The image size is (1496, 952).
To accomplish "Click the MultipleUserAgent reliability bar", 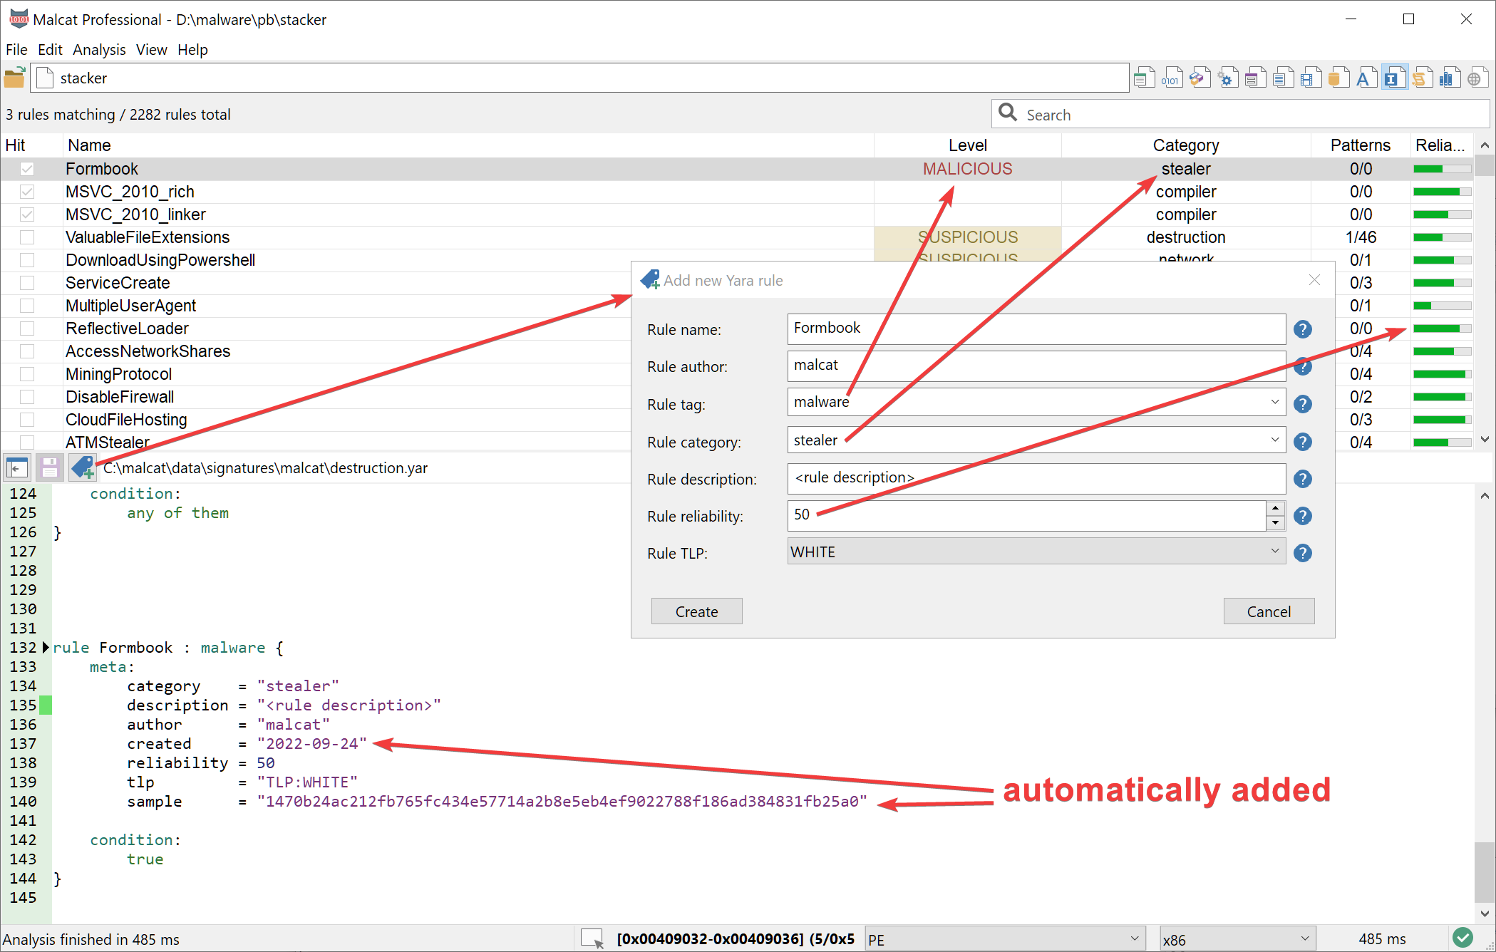I will point(1442,306).
